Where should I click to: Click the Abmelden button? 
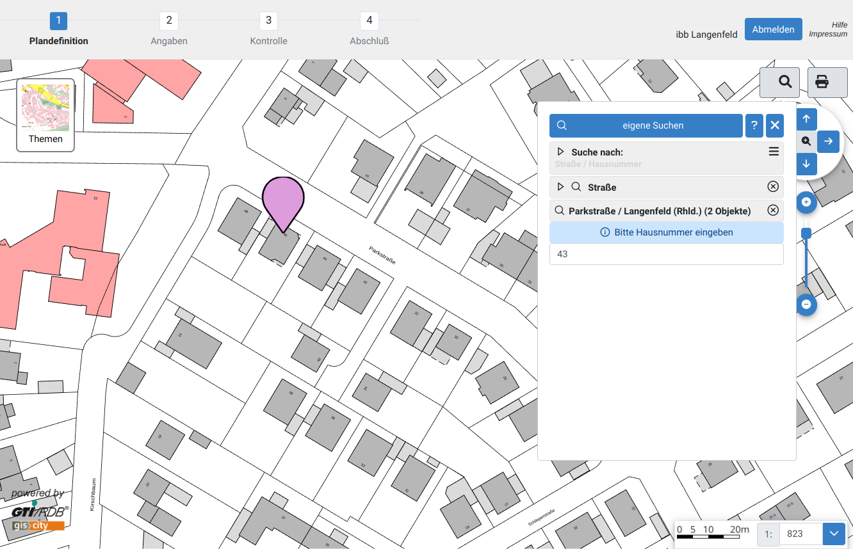point(774,29)
